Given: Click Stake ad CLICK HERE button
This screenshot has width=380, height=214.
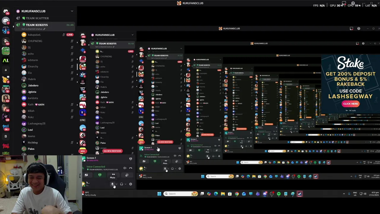Looking at the screenshot, I should (x=350, y=104).
